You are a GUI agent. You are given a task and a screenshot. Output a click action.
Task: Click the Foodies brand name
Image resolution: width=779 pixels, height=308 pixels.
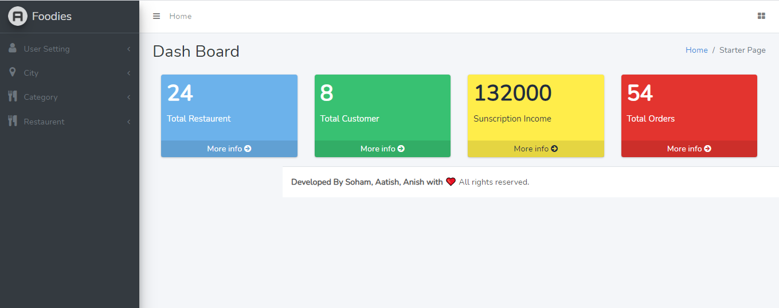[52, 16]
